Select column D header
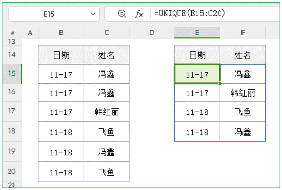 tap(152, 33)
